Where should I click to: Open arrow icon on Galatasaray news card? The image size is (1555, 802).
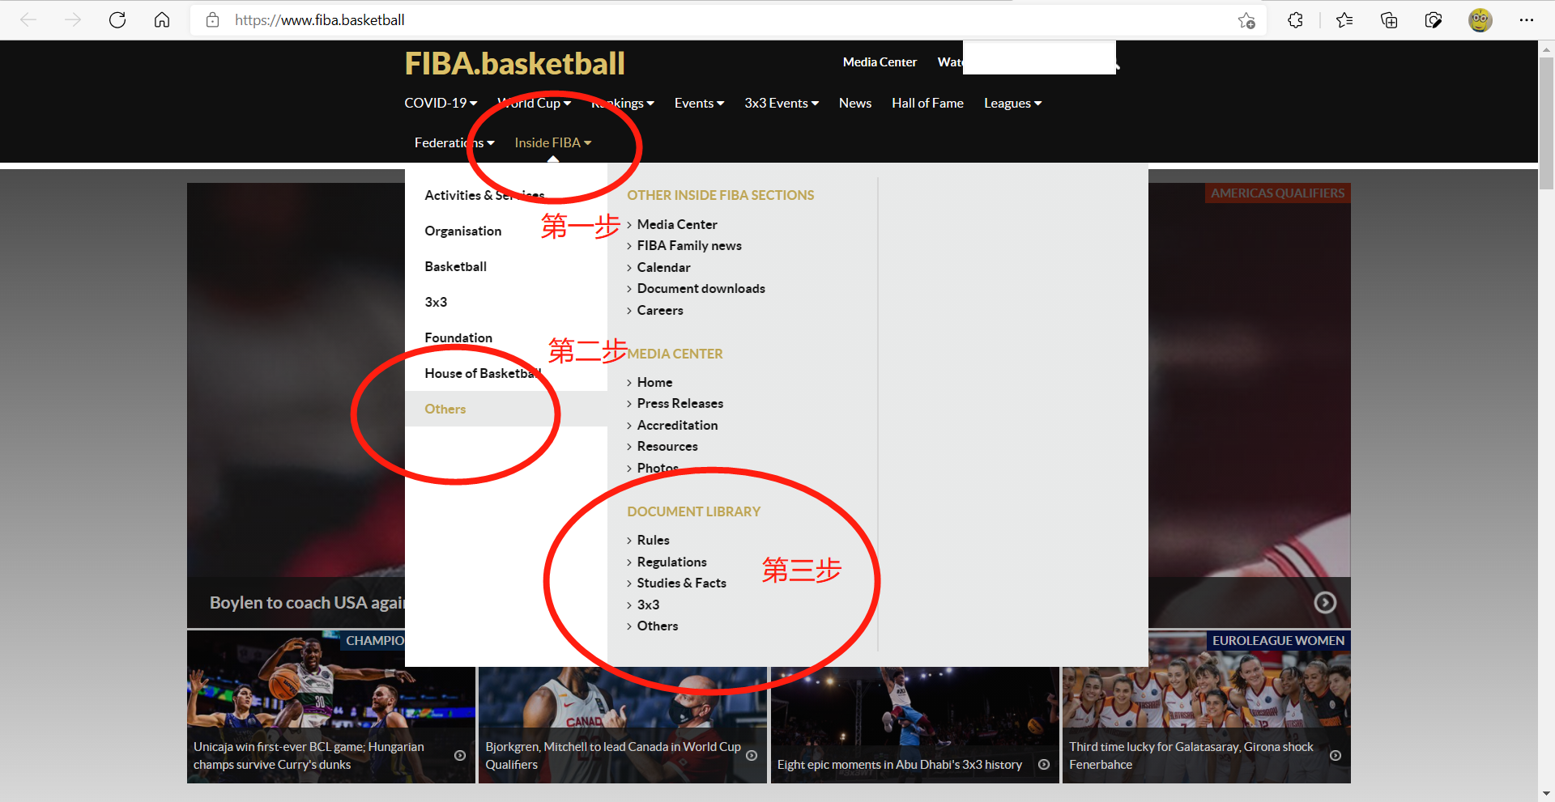pos(1336,755)
